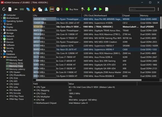162x117 pixels.
Task: Open the sensor gauge panel icon
Action: click(58, 9)
